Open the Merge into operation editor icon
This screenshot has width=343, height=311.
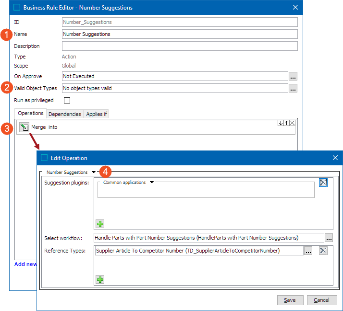24,127
